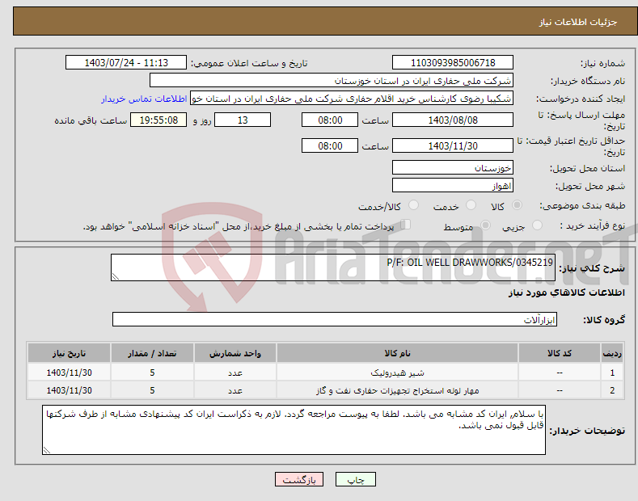
Task: Click the واحد شمارش column header
Action: tap(235, 353)
